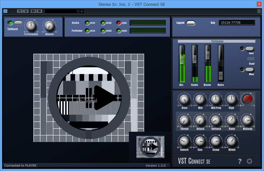Click the preset browser stepper arrows
The image size is (264, 171).
point(78,11)
